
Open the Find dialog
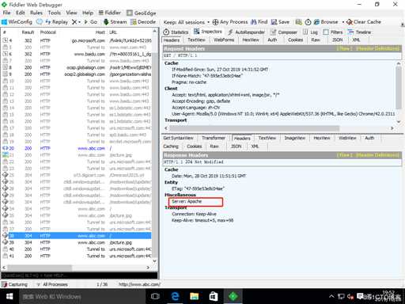coord(259,22)
